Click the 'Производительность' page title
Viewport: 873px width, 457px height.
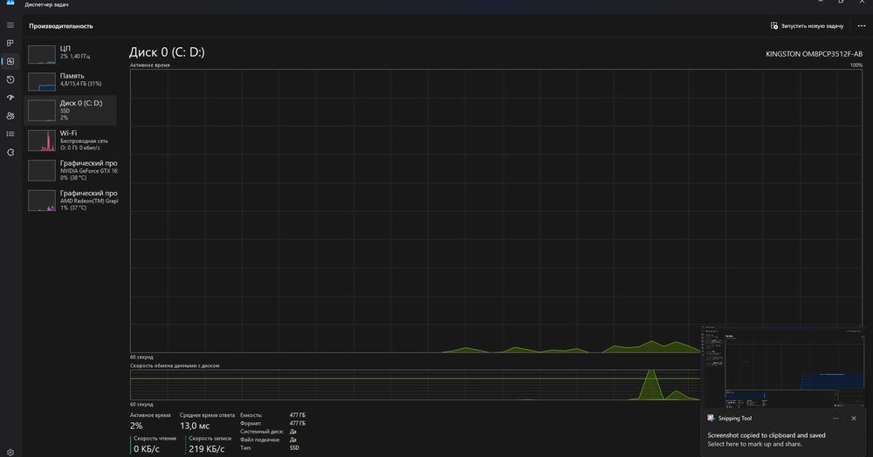coord(61,26)
